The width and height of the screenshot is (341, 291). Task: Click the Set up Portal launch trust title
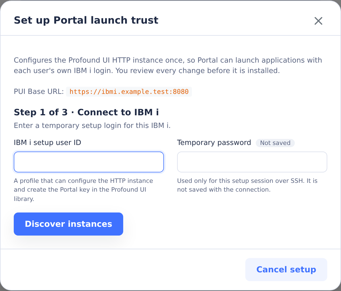click(x=86, y=20)
